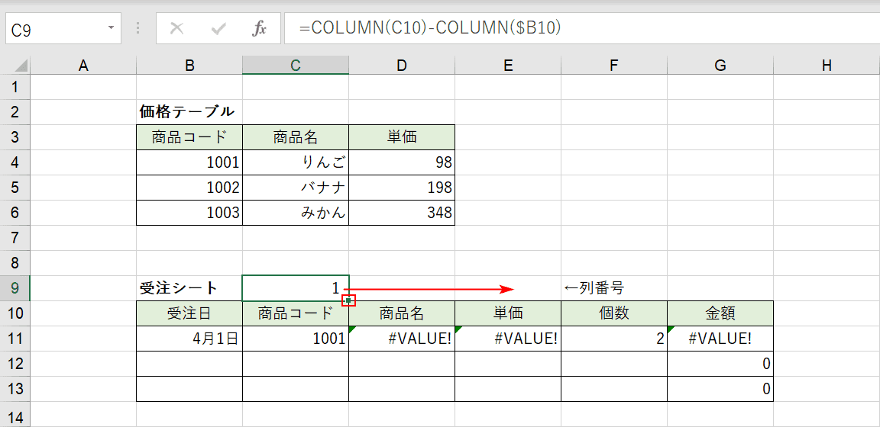Click the Insert Function fx icon
Image resolution: width=880 pixels, height=427 pixels.
coord(259,29)
